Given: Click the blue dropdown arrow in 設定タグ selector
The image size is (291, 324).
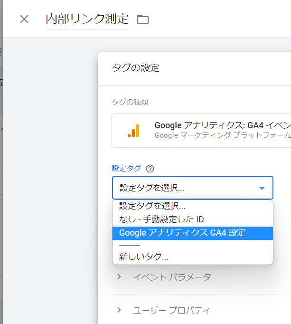Looking at the screenshot, I should pyautogui.click(x=262, y=188).
